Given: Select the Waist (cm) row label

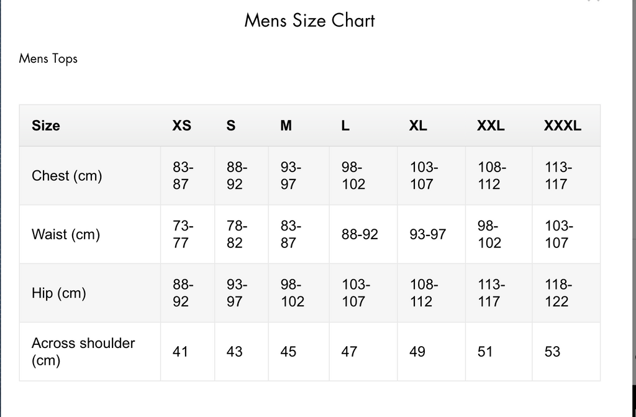Looking at the screenshot, I should tap(66, 234).
